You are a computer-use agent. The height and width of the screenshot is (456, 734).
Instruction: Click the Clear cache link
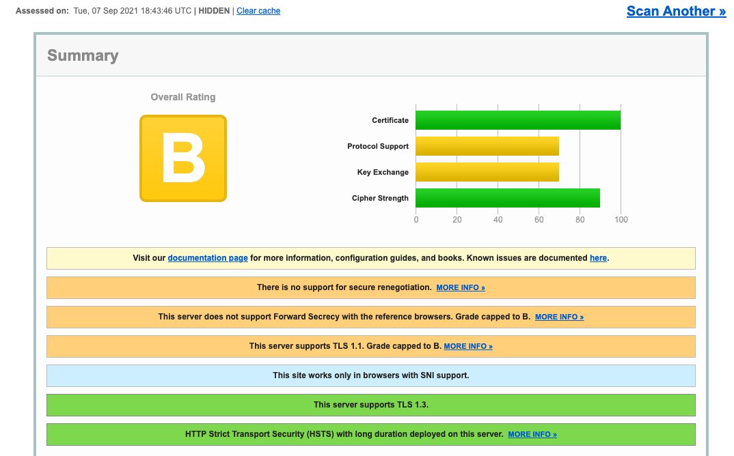coord(258,10)
